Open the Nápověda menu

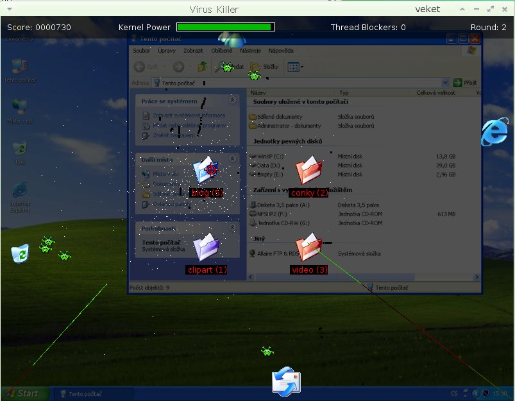[281, 51]
